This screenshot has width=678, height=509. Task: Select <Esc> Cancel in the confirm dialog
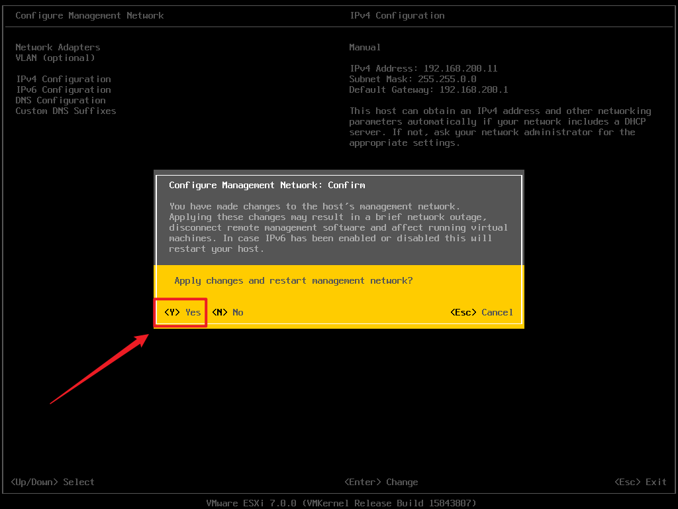coord(482,312)
